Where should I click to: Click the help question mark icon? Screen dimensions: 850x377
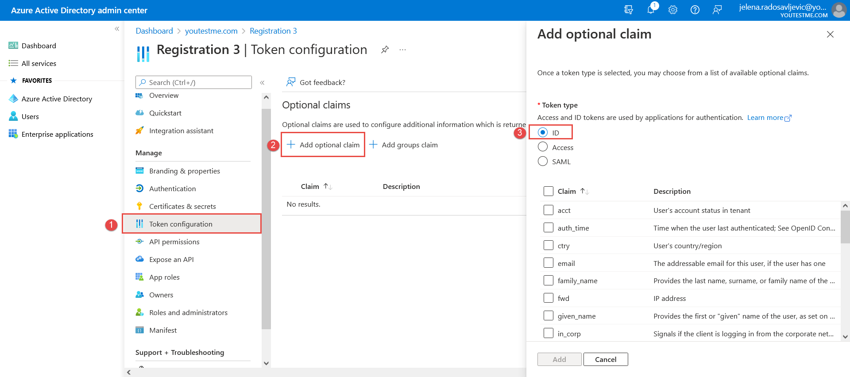tap(695, 10)
